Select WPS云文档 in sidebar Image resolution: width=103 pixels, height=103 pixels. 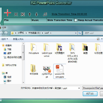9,65
